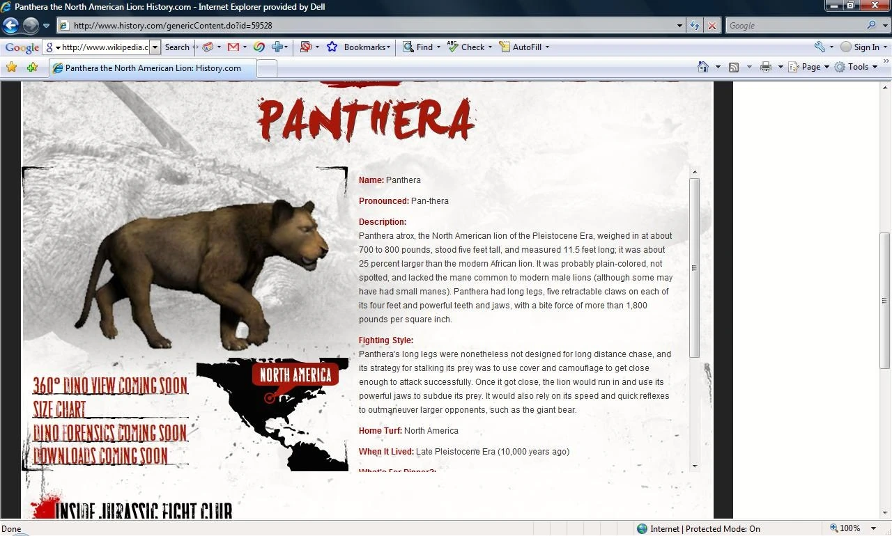Click the description panel scrollbar thumb
892x536 pixels.
point(694,268)
